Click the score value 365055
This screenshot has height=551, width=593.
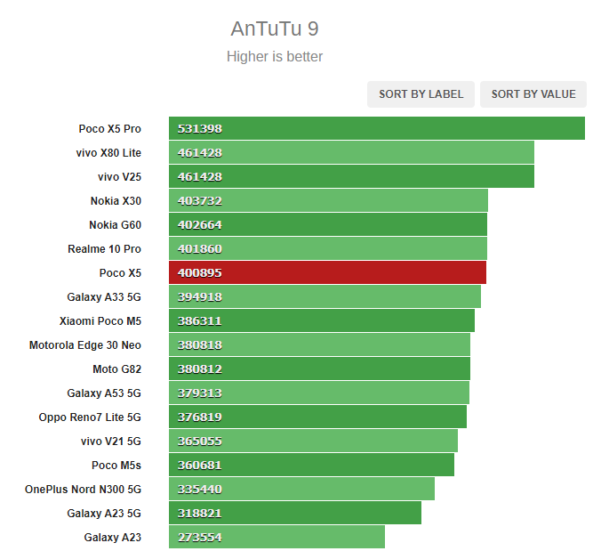(200, 442)
